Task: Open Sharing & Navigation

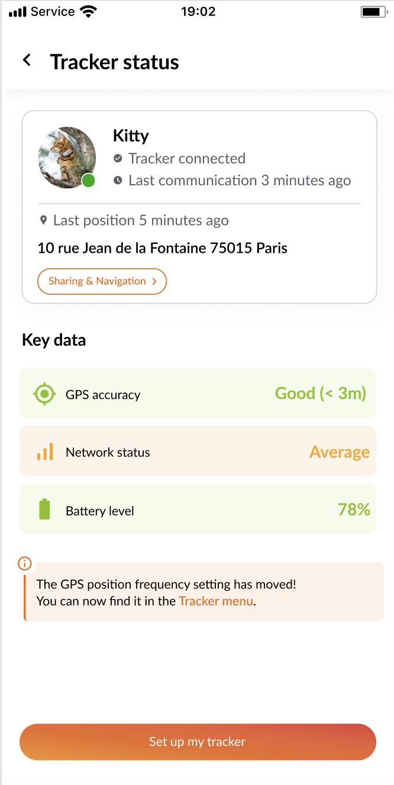Action: pos(98,281)
